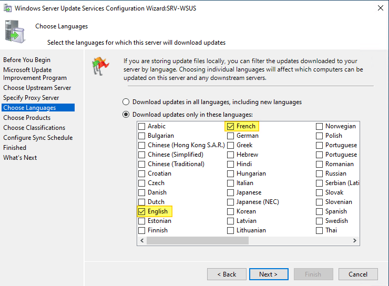The height and width of the screenshot is (286, 389).
Task: Select Download updates in all languages option
Action: 126,102
